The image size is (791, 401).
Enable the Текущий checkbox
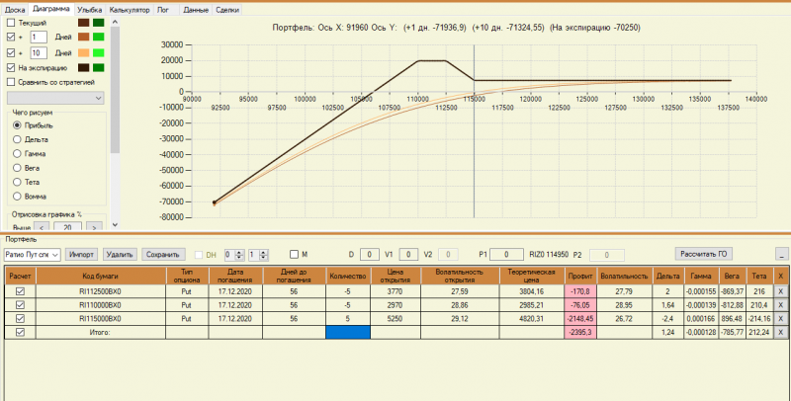coord(11,23)
